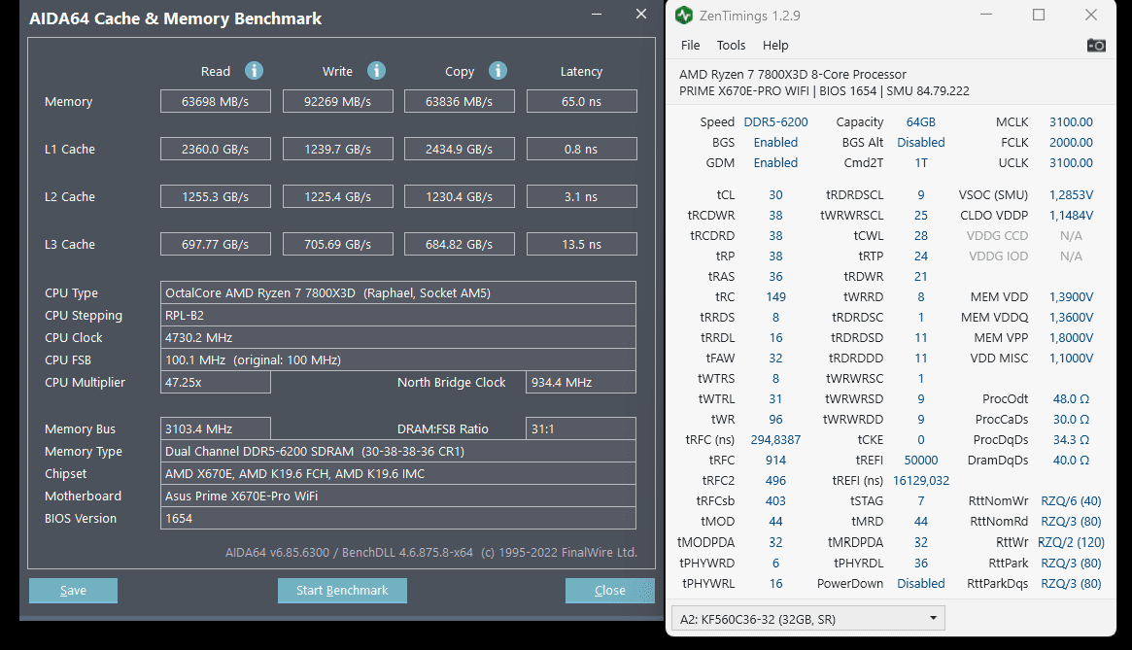Click the Memory Latency value 65.0 ns
The image size is (1132, 650).
point(581,102)
